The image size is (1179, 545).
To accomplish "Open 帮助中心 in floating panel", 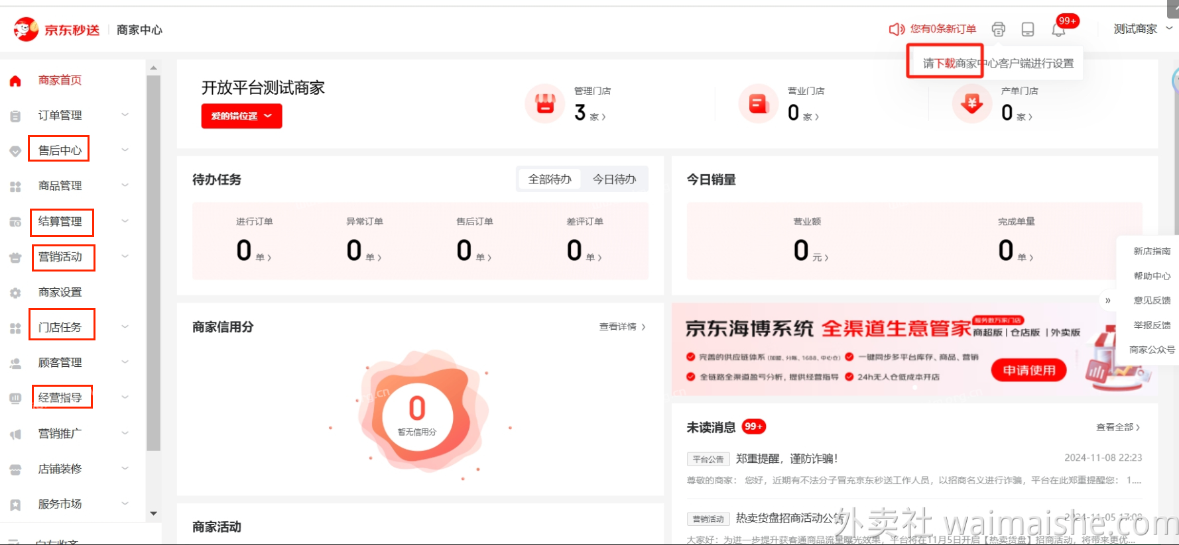I will click(1152, 275).
